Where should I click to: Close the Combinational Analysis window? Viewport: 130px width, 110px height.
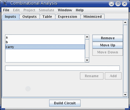click(124, 4)
